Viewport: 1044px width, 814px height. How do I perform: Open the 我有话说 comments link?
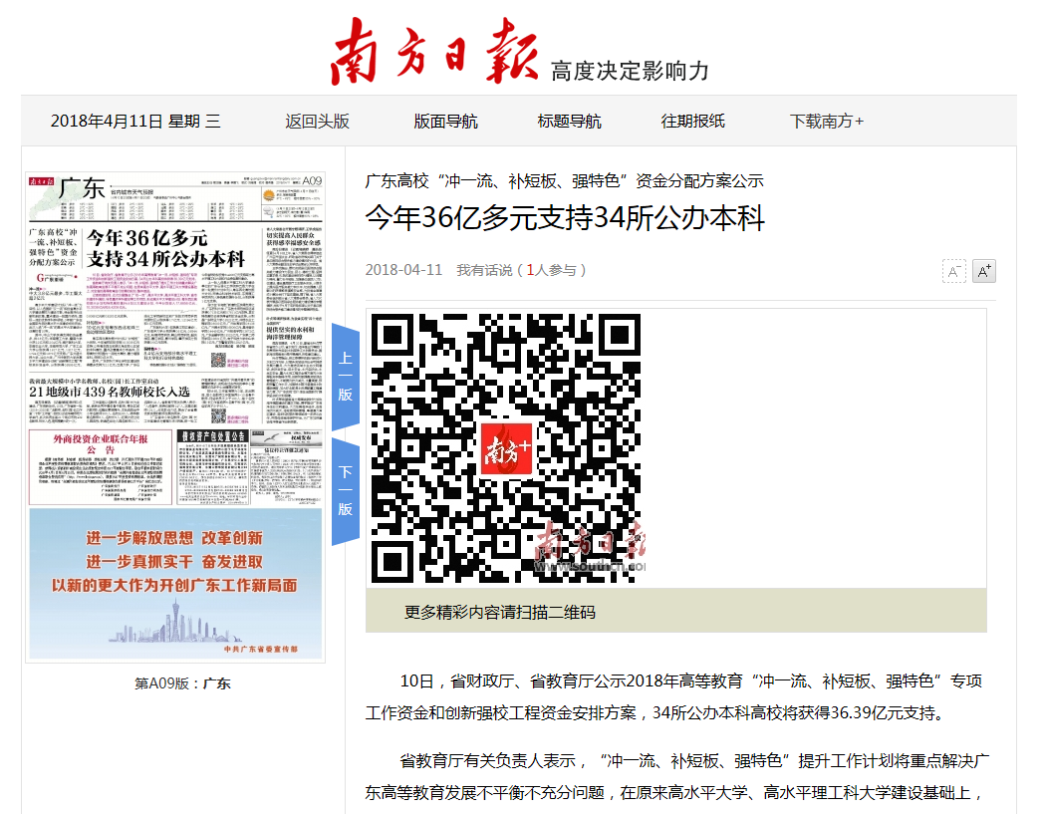click(x=484, y=270)
